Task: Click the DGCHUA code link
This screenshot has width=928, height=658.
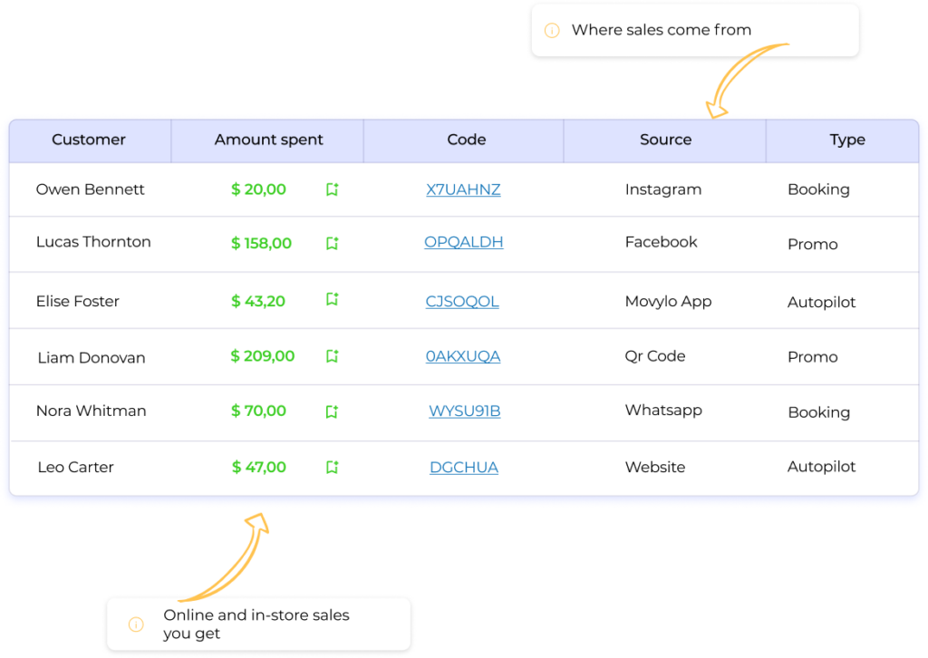Action: pos(463,468)
